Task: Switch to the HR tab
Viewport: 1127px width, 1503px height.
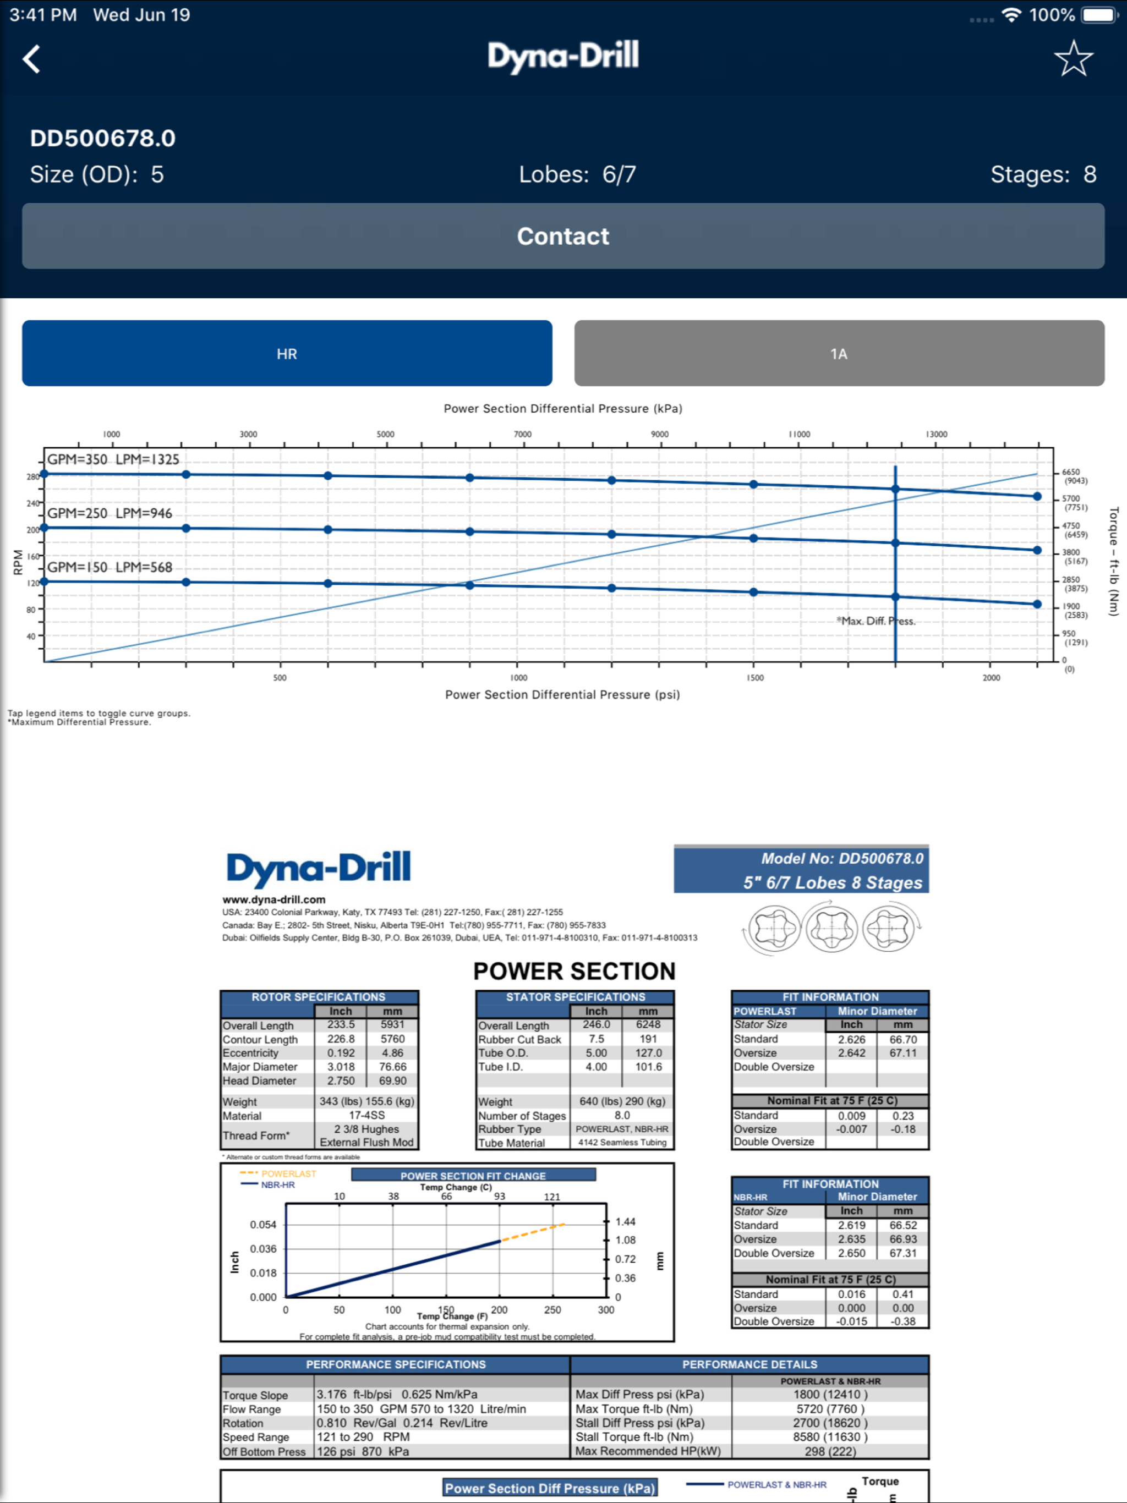Action: [x=287, y=353]
